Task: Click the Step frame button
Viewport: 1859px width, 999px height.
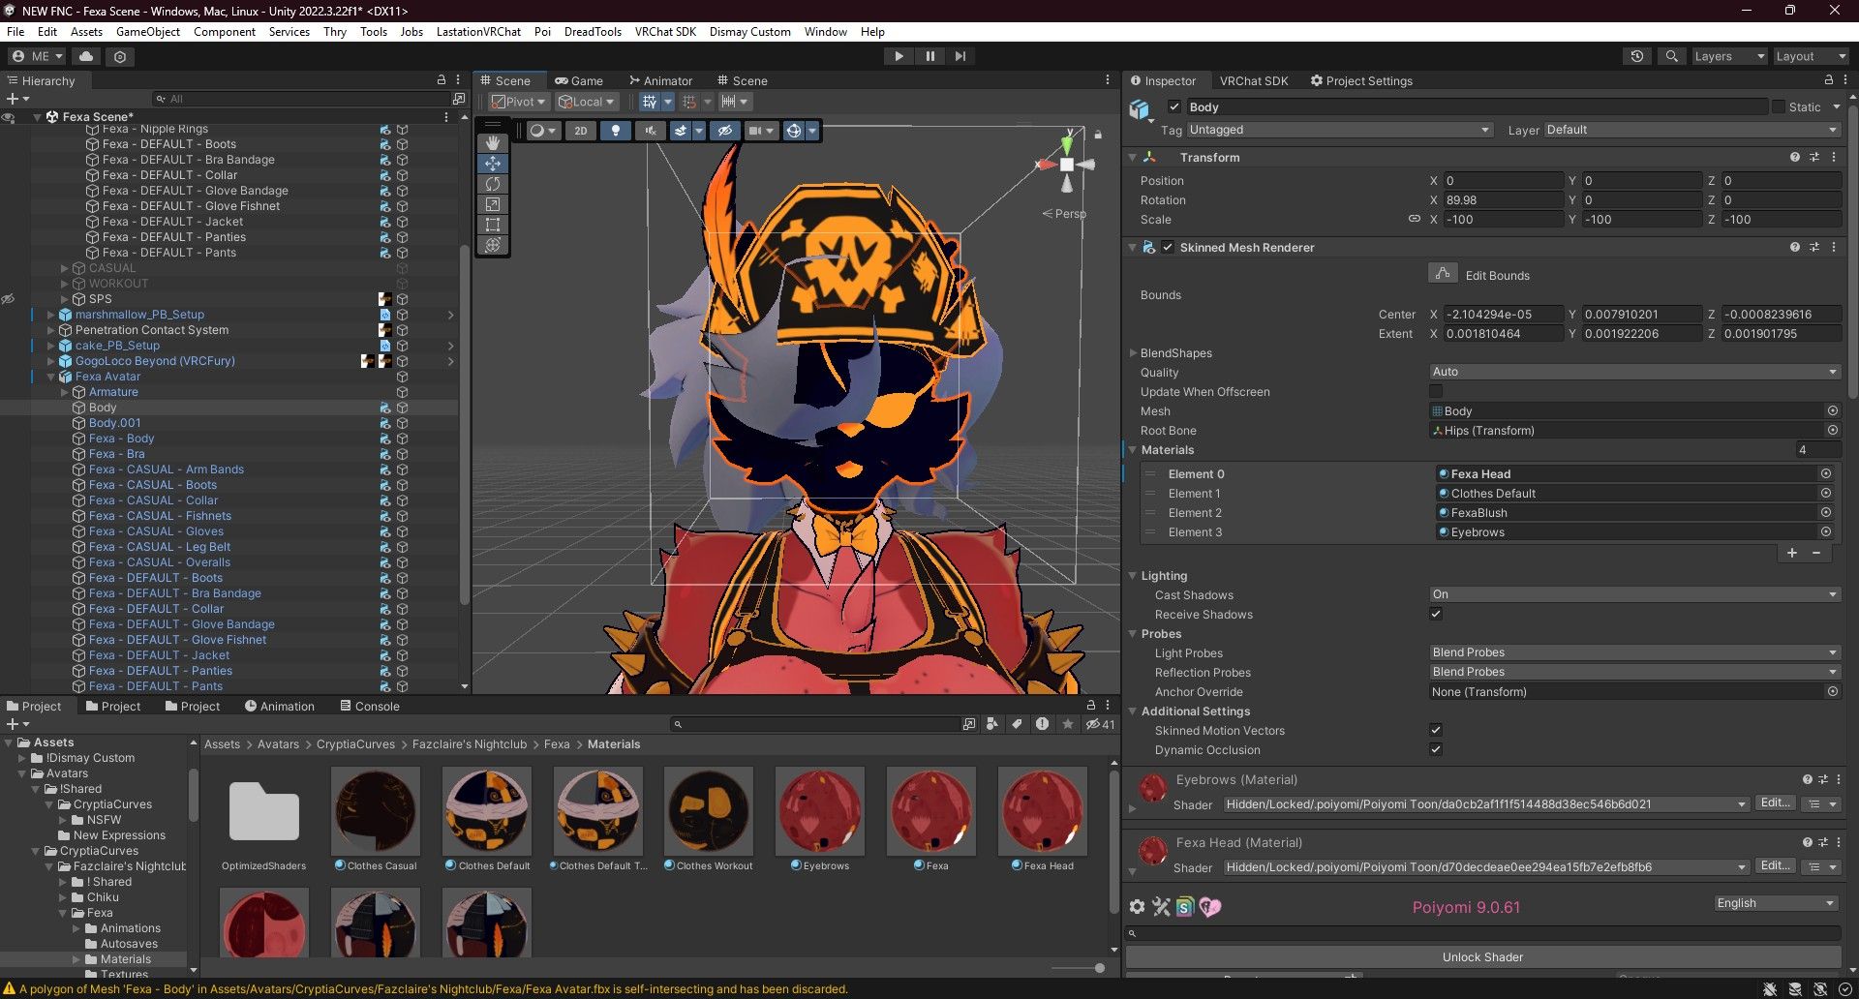Action: (960, 56)
